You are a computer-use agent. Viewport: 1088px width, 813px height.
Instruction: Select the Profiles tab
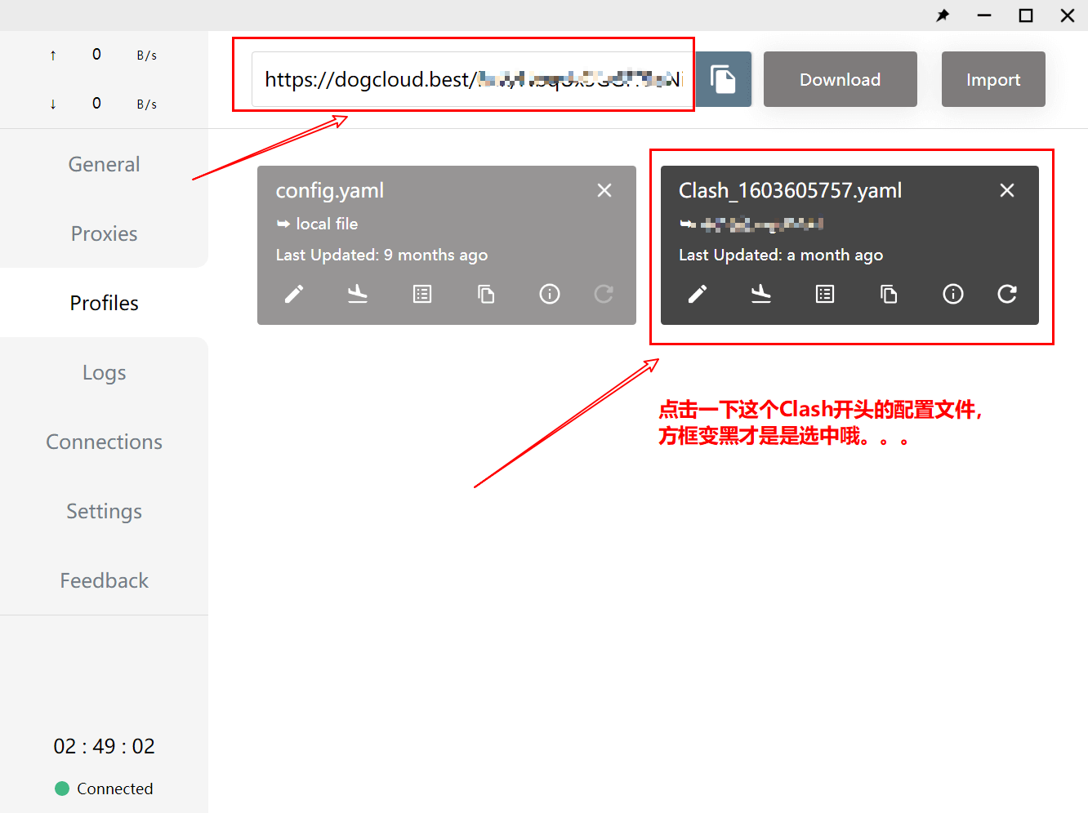(x=104, y=303)
